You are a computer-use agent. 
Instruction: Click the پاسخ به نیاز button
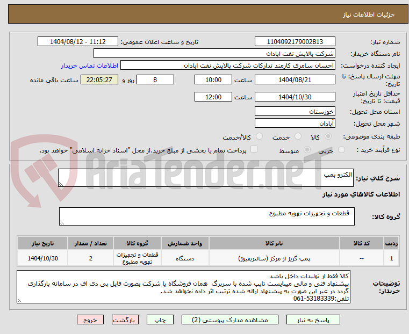[313, 320]
